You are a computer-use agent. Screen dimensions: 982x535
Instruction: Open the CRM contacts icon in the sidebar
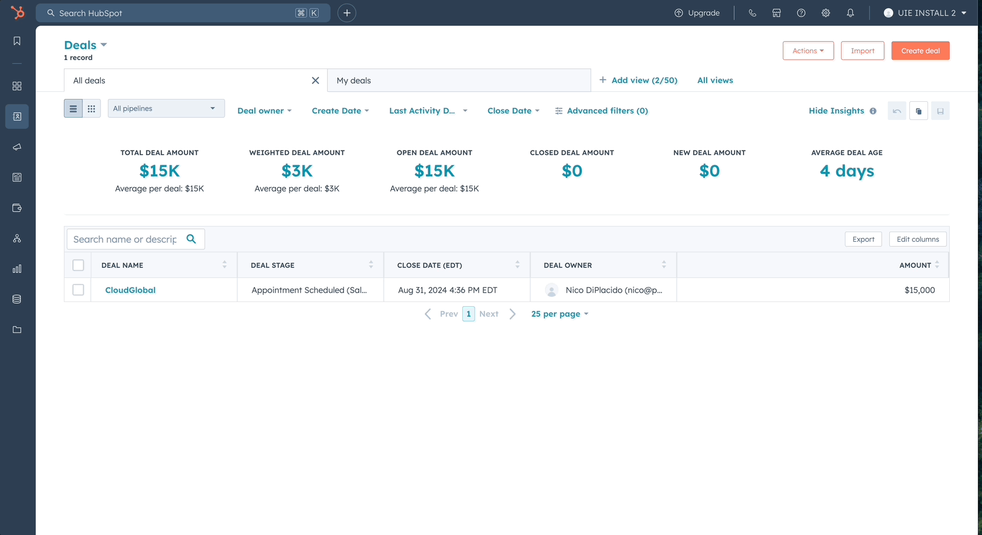[x=17, y=116]
